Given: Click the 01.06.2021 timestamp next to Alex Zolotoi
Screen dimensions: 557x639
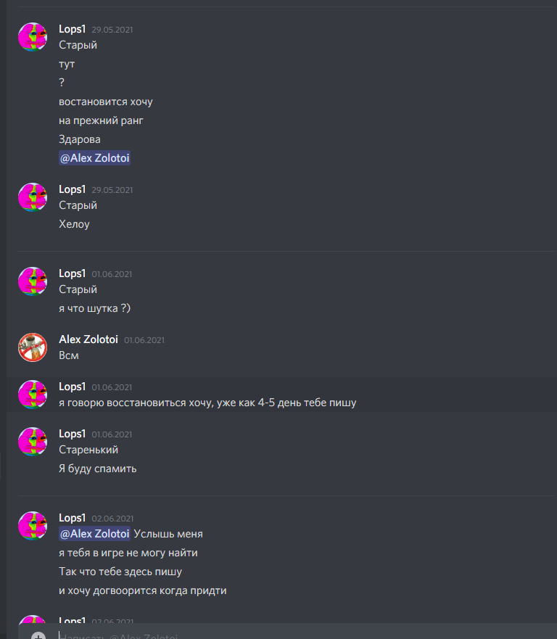Looking at the screenshot, I should tap(144, 340).
